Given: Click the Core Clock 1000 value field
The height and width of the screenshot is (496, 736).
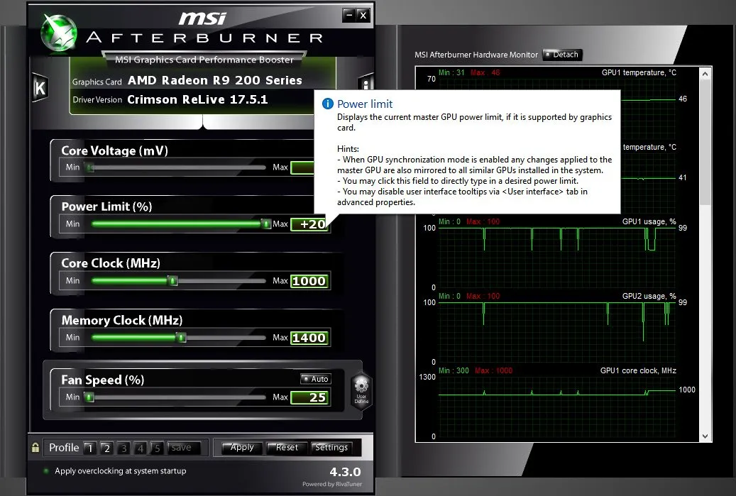Looking at the screenshot, I should pos(309,281).
